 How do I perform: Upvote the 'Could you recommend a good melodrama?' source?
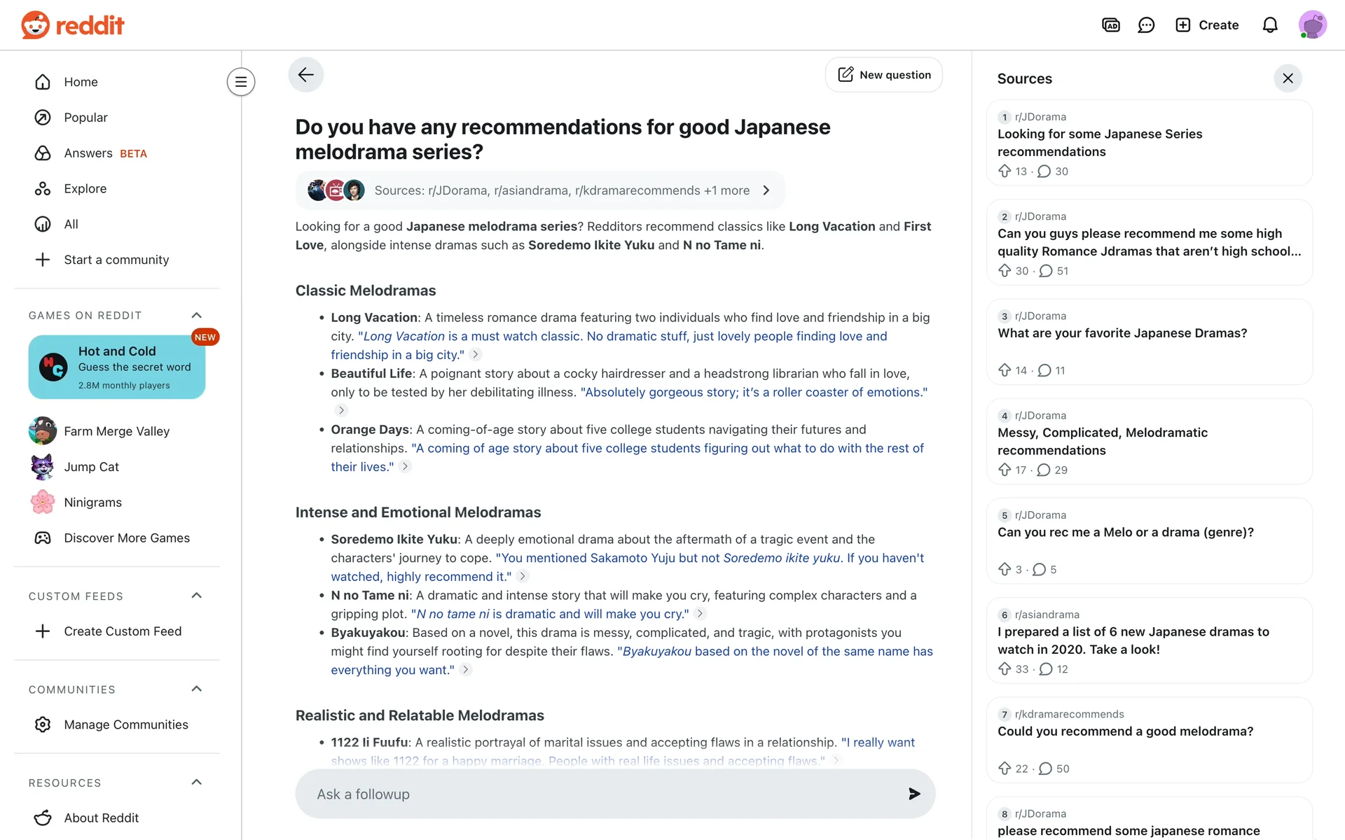point(1005,769)
